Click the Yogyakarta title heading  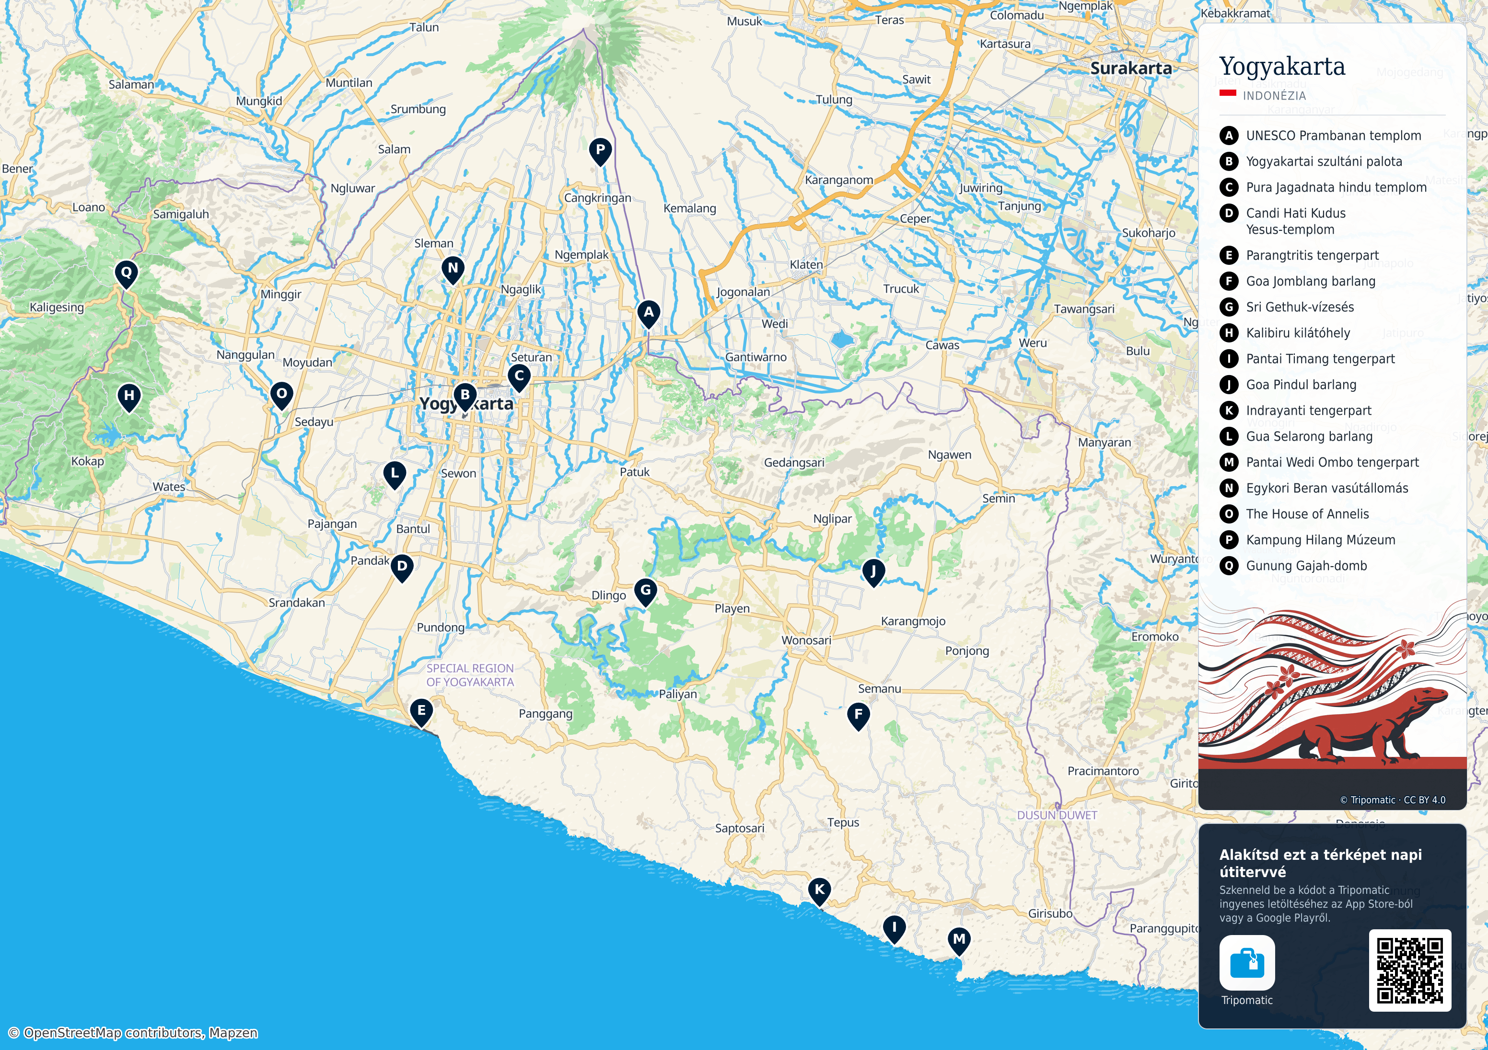click(1282, 68)
